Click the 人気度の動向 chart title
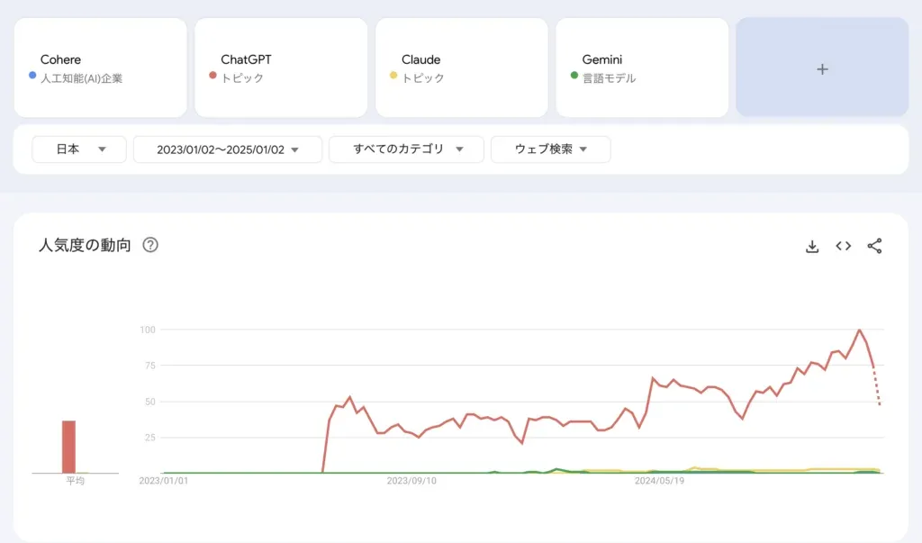922x543 pixels. tap(85, 245)
